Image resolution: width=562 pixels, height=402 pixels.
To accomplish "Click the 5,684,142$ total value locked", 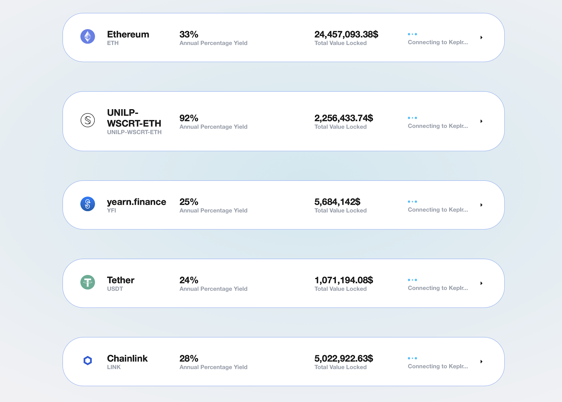I will [338, 202].
